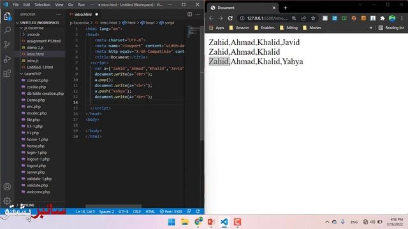Open a new browser tab
This screenshot has width=408, height=229.
point(285,8)
